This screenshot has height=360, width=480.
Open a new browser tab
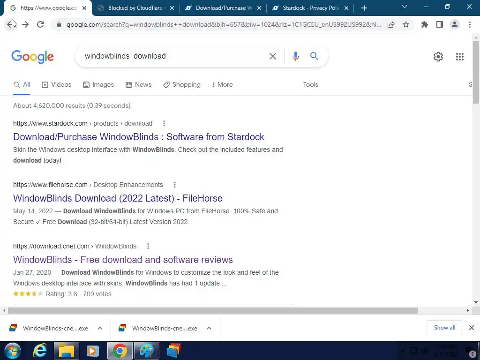(364, 8)
